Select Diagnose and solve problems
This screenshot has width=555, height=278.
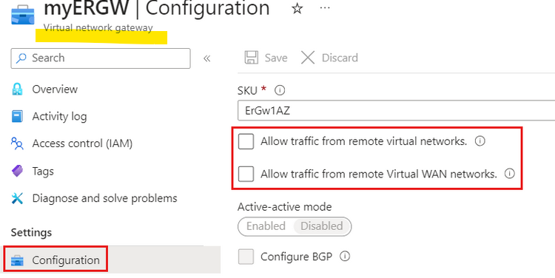[104, 198]
